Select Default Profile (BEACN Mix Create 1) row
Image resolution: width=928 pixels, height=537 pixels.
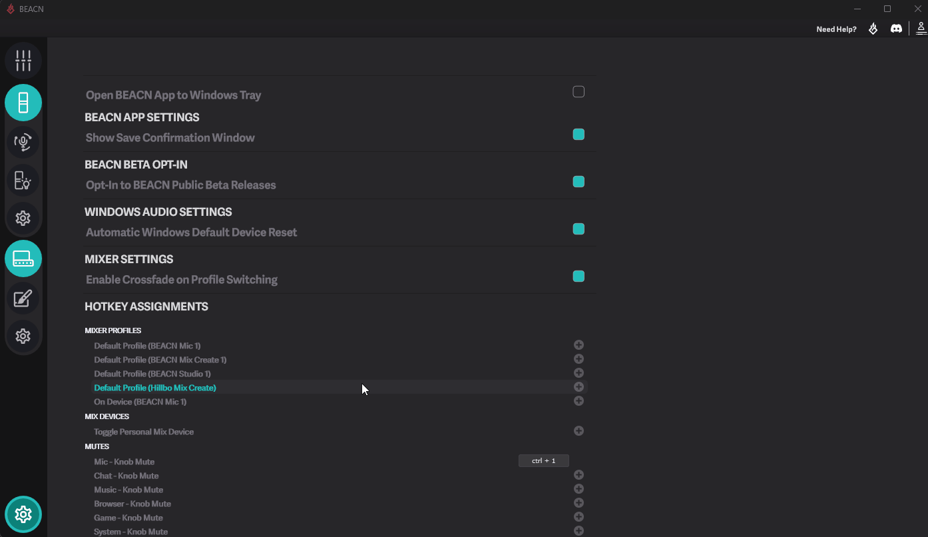coord(340,360)
